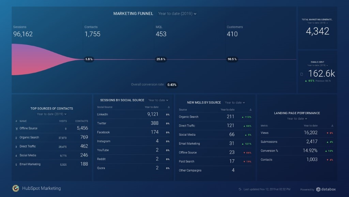The height and width of the screenshot is (197, 349).
Task: Click the 5,456 contacts value
Action: point(82,128)
